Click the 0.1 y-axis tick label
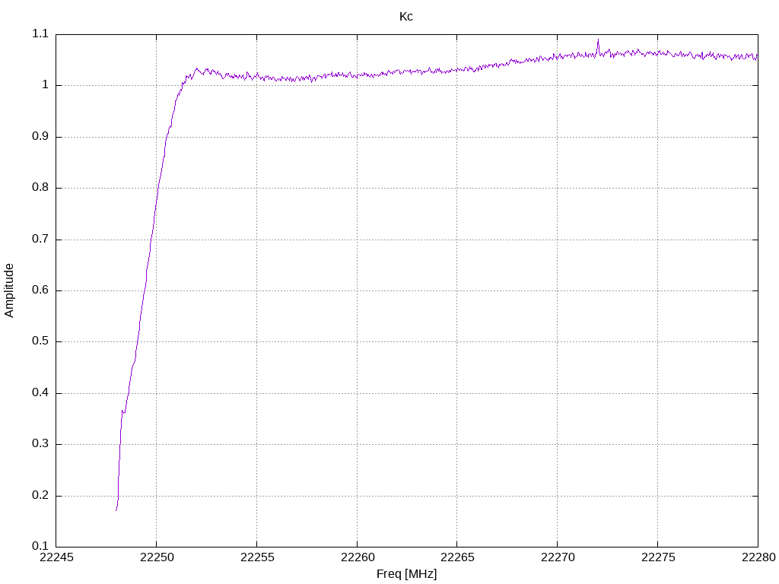Viewport: 779px width, 584px height. coord(40,546)
